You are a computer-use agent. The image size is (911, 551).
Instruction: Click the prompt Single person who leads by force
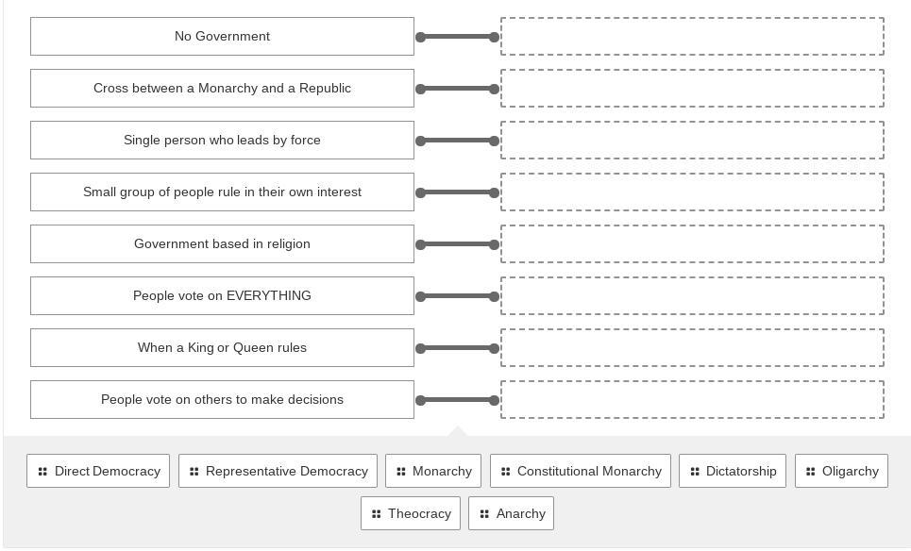pos(222,141)
